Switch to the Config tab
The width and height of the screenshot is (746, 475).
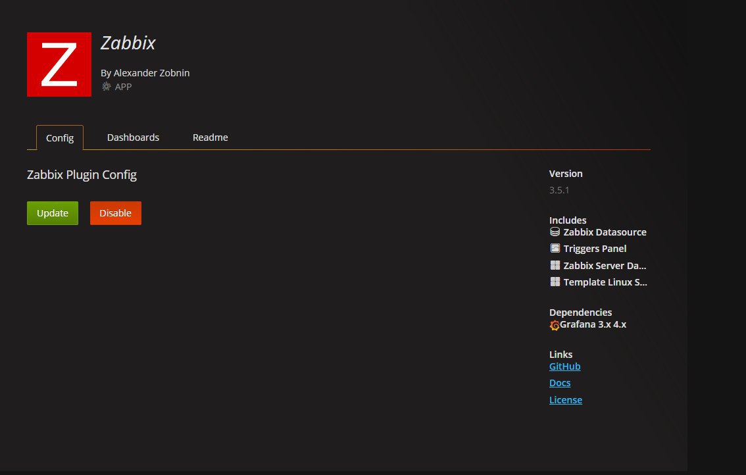[60, 137]
